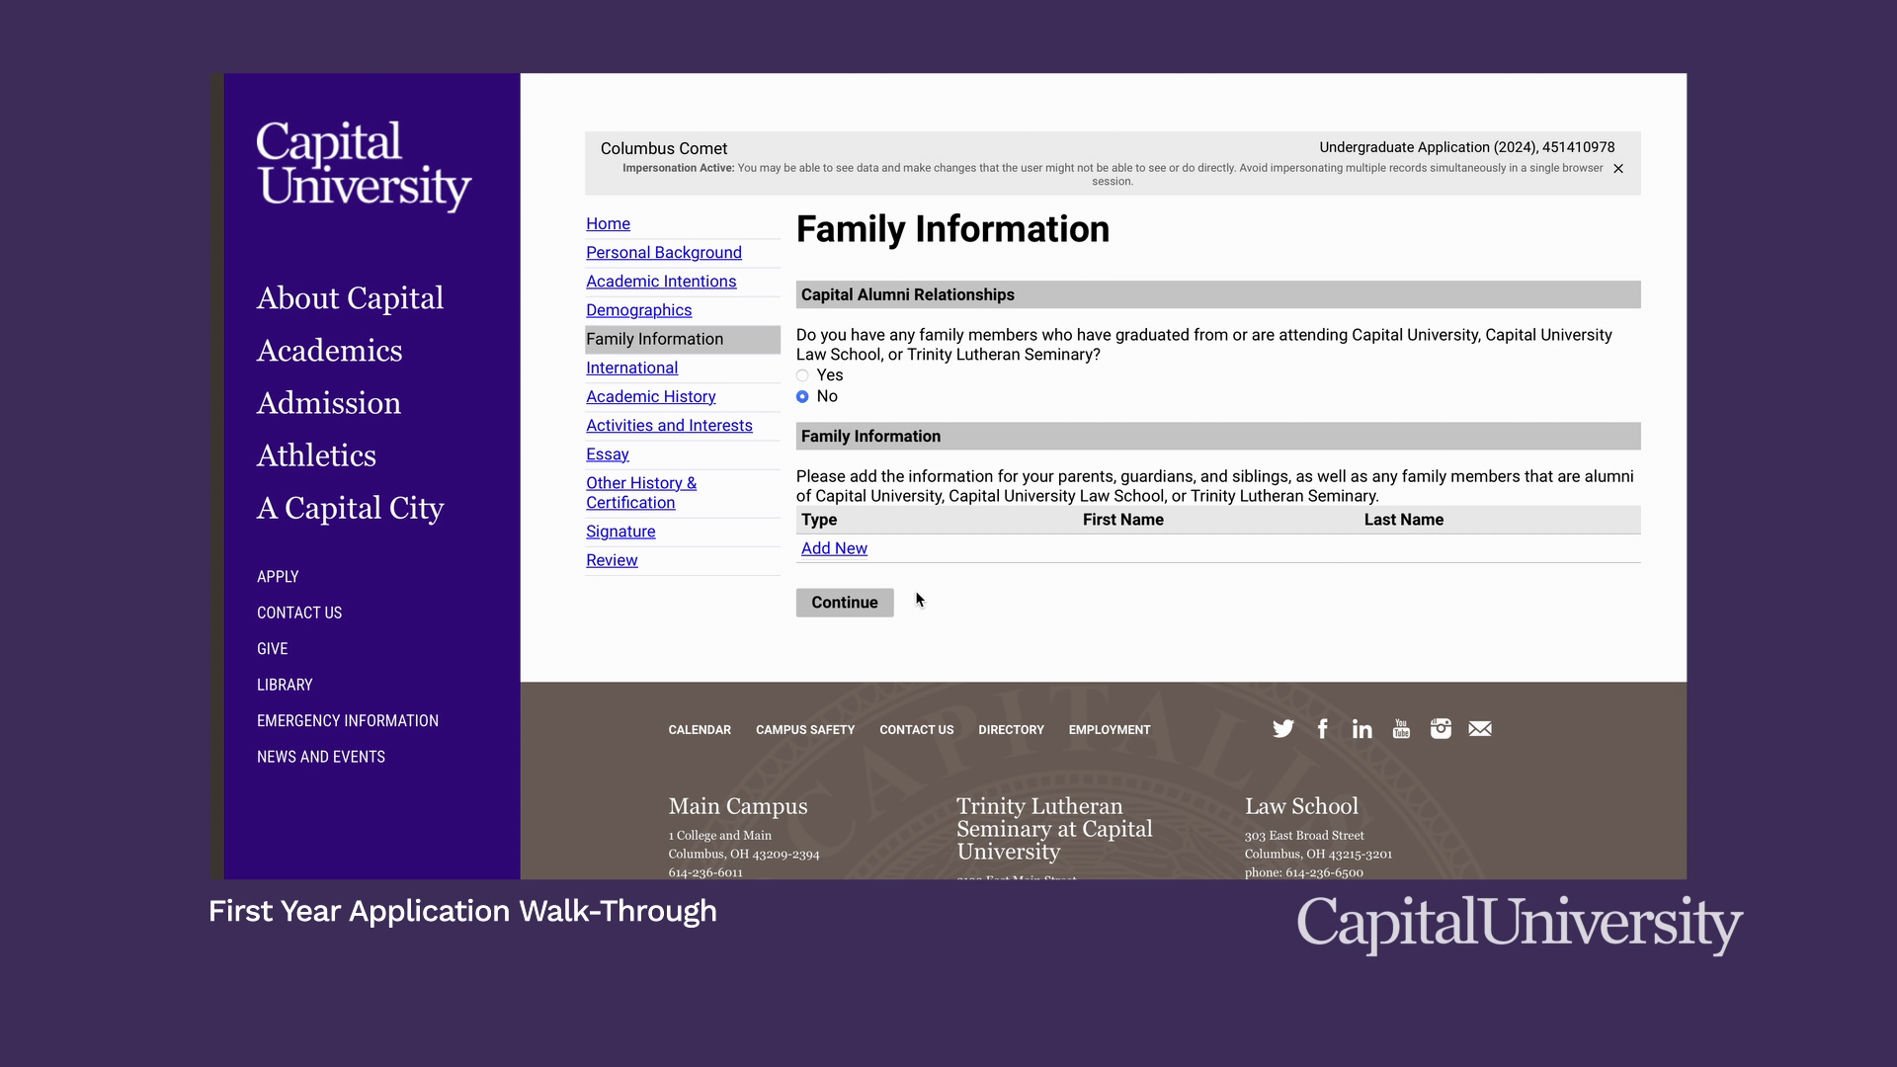Dismiss the impersonation notice with the X

[1618, 169]
